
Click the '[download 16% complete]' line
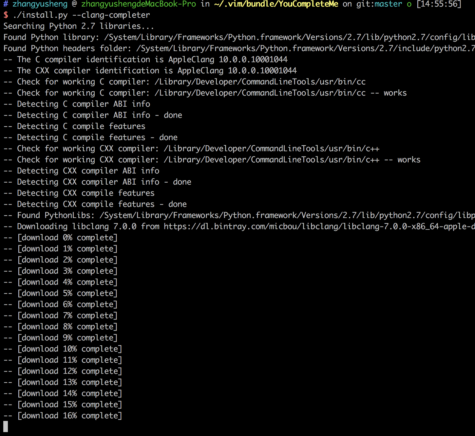(x=63, y=416)
